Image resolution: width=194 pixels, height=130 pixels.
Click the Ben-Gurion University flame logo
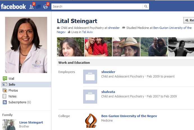click(x=91, y=121)
